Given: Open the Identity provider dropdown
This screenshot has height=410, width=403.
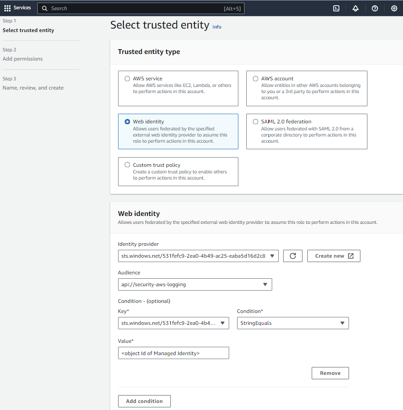Looking at the screenshot, I should pos(198,256).
